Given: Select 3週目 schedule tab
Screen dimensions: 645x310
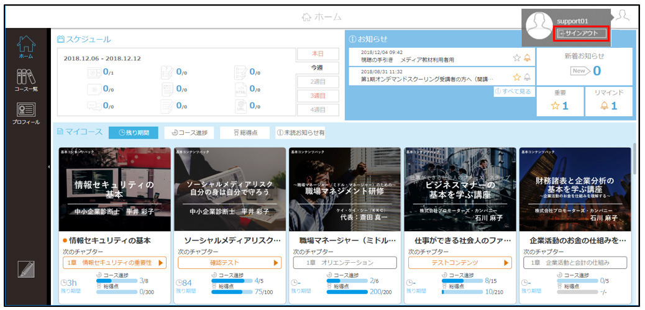Looking at the screenshot, I should click(318, 96).
